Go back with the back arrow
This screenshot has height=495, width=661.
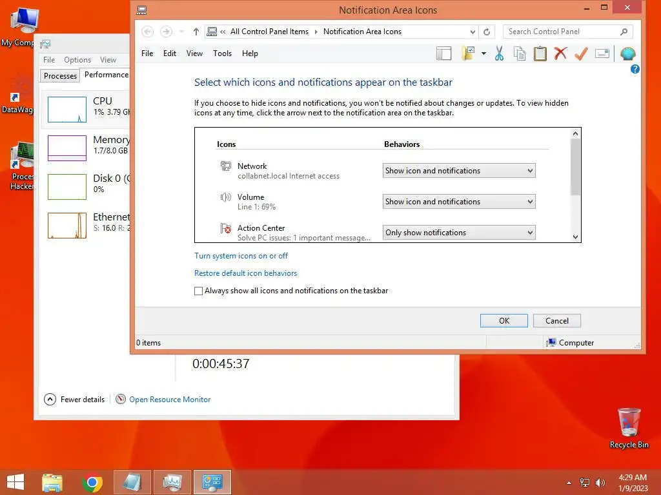tap(147, 32)
